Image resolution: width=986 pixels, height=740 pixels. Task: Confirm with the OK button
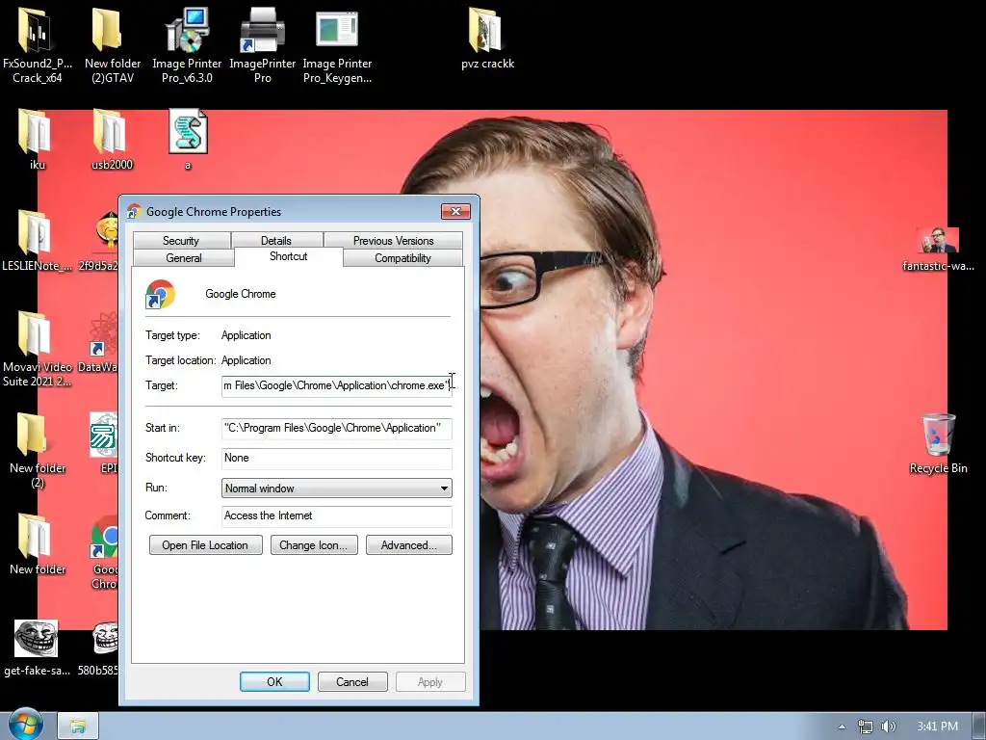point(274,682)
